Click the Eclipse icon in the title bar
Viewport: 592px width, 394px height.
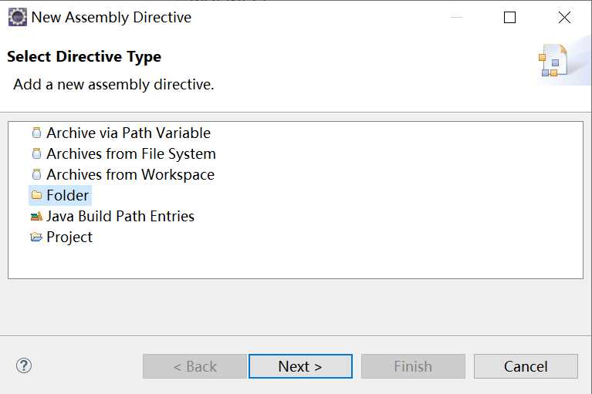pyautogui.click(x=18, y=17)
